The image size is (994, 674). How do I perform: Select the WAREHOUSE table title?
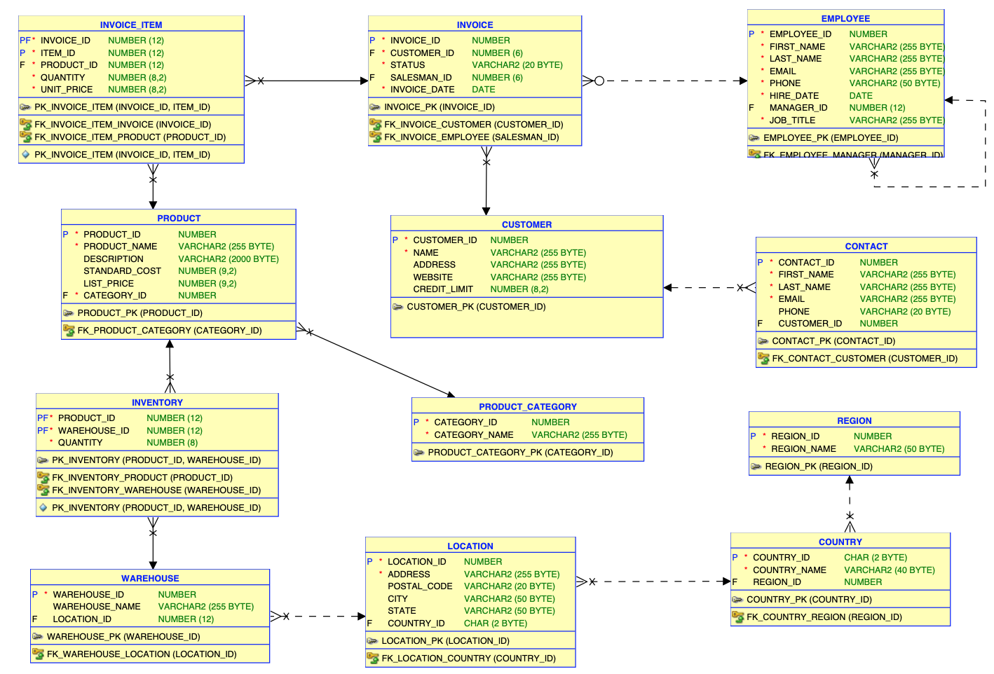pyautogui.click(x=150, y=578)
